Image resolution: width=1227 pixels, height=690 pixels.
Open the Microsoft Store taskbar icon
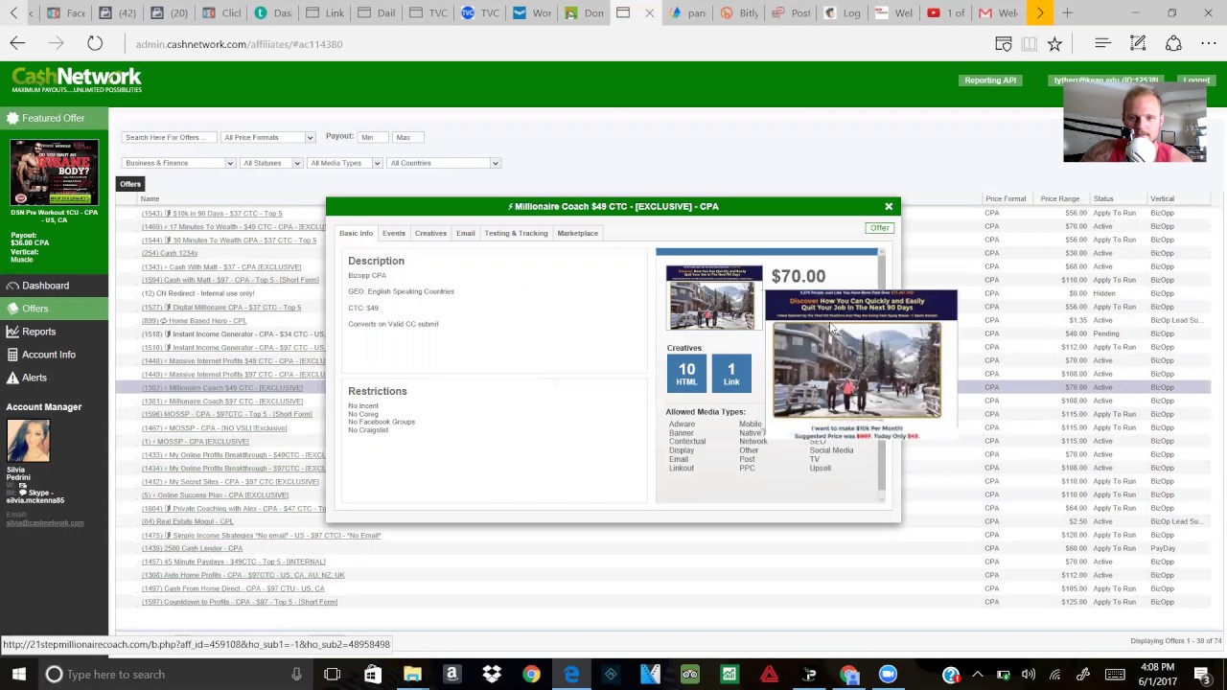[x=372, y=675]
